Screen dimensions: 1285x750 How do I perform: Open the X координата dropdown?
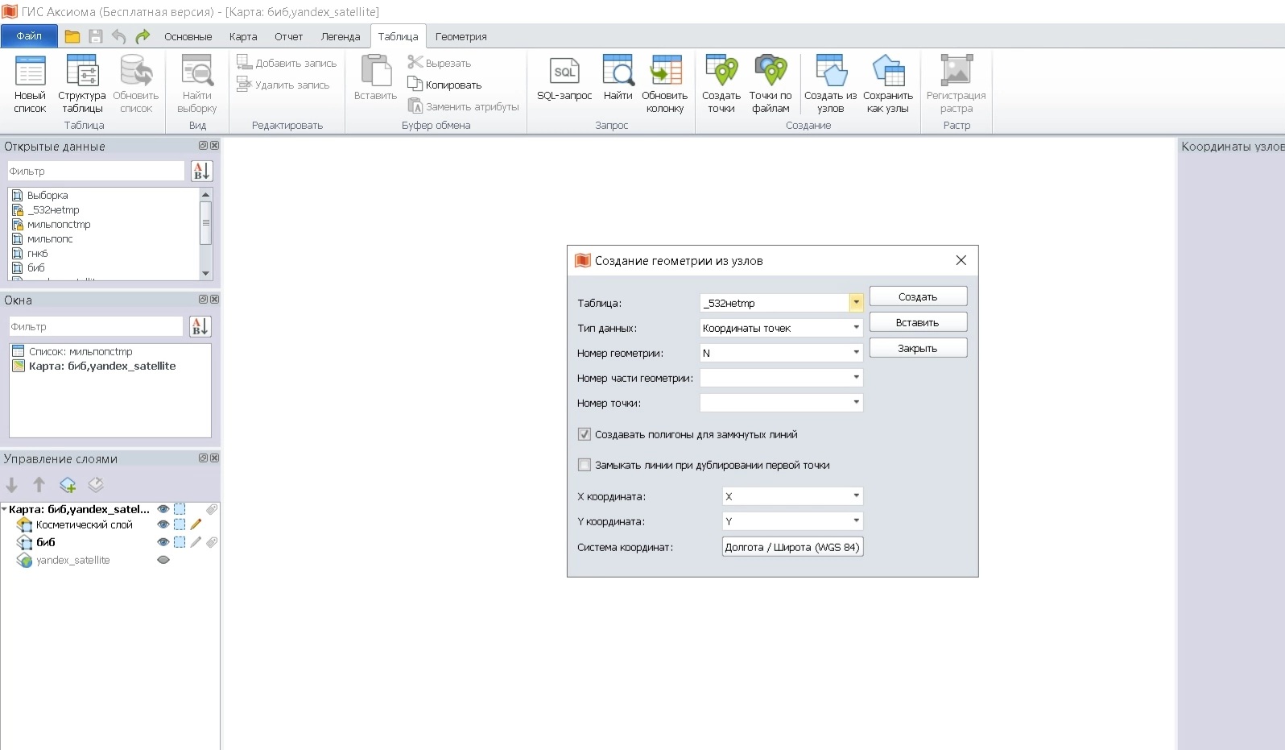tap(856, 496)
